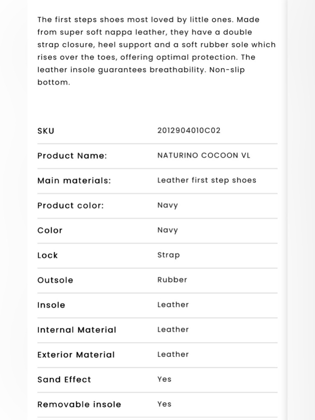This screenshot has width=315, height=420.
Task: Select the Removable insole Yes value
Action: pos(164,404)
